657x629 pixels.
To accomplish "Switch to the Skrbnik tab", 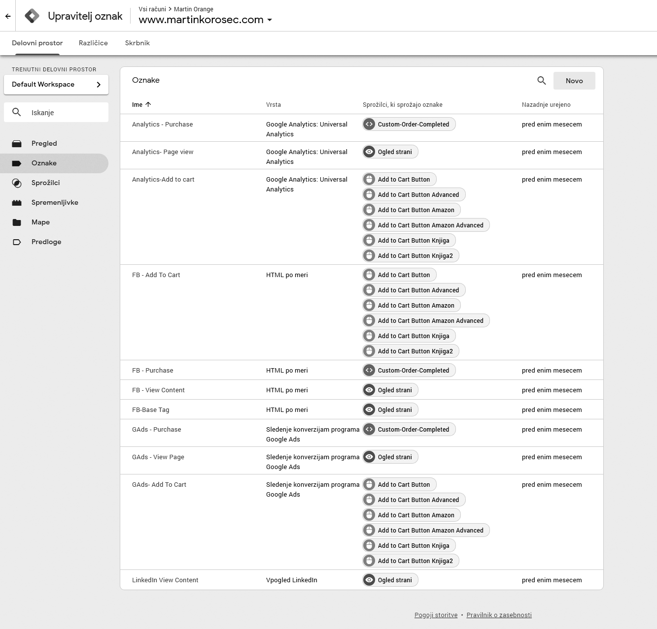I will pyautogui.click(x=137, y=43).
